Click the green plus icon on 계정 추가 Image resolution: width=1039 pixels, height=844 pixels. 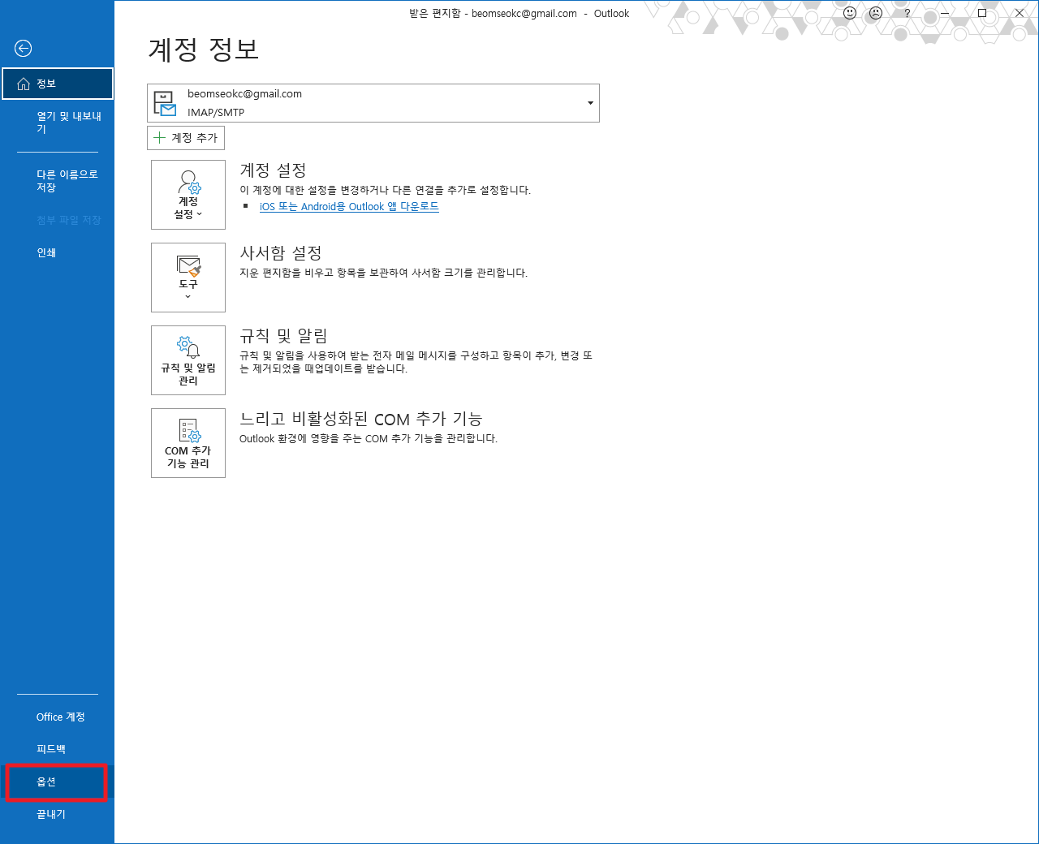coord(160,138)
